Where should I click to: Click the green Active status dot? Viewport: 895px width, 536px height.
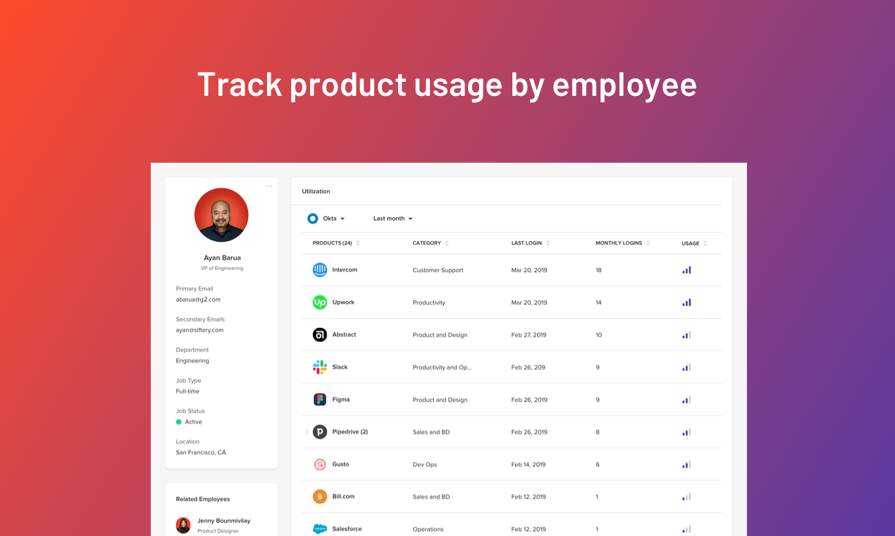point(179,422)
